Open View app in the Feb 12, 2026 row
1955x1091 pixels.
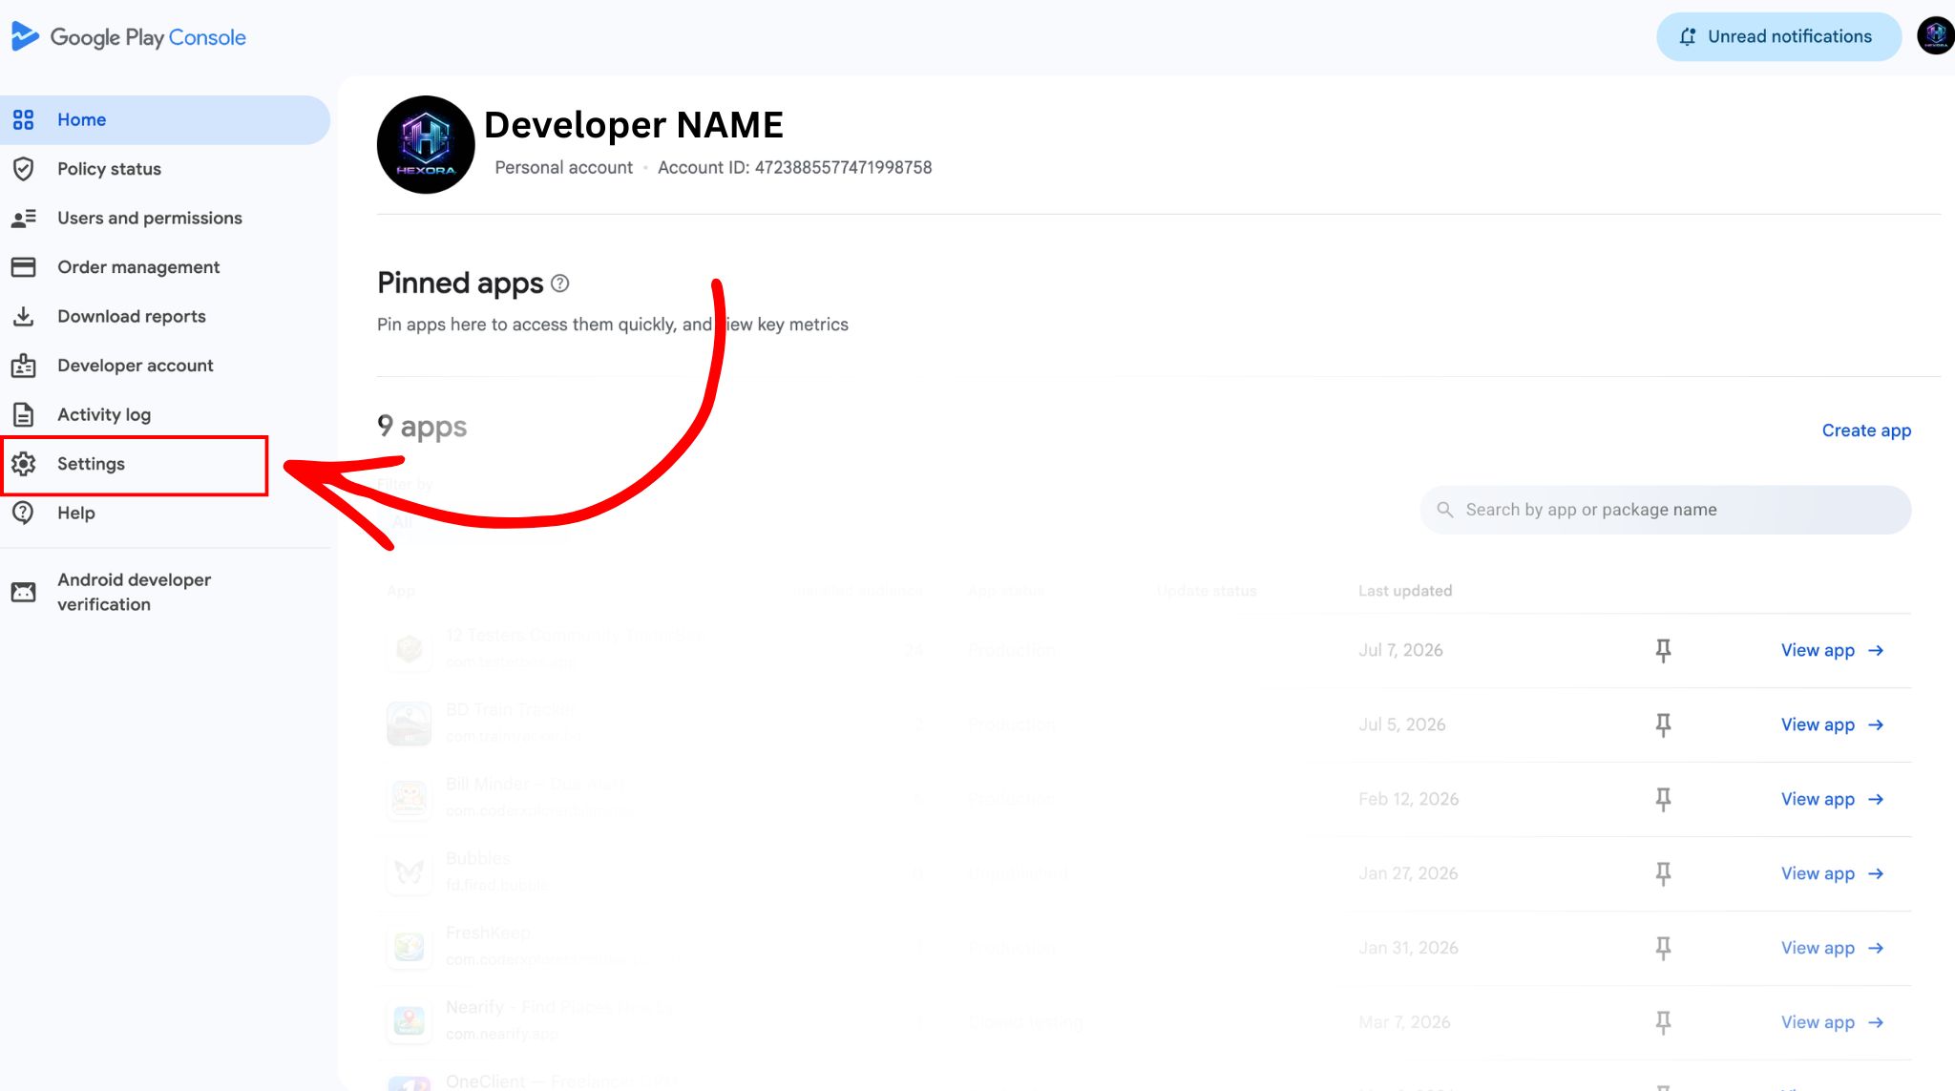(1832, 799)
